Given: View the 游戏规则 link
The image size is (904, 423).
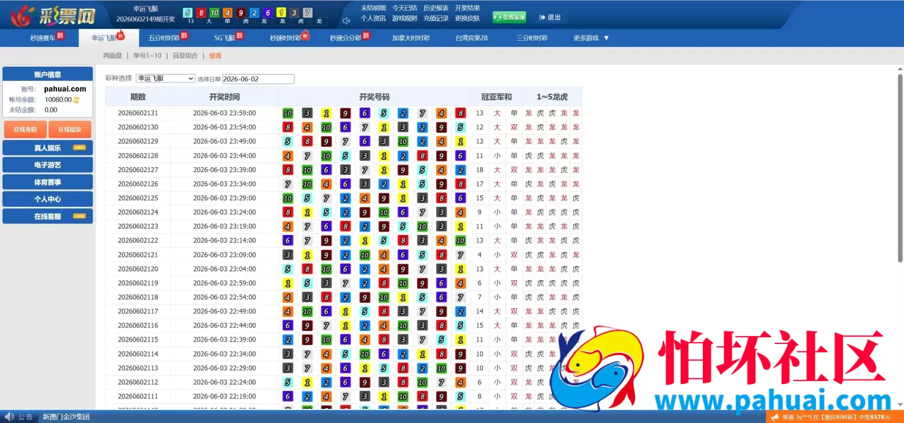Looking at the screenshot, I should (x=405, y=18).
